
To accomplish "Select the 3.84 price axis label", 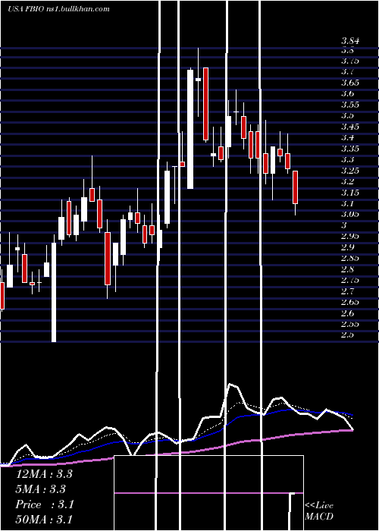I will pos(350,41).
